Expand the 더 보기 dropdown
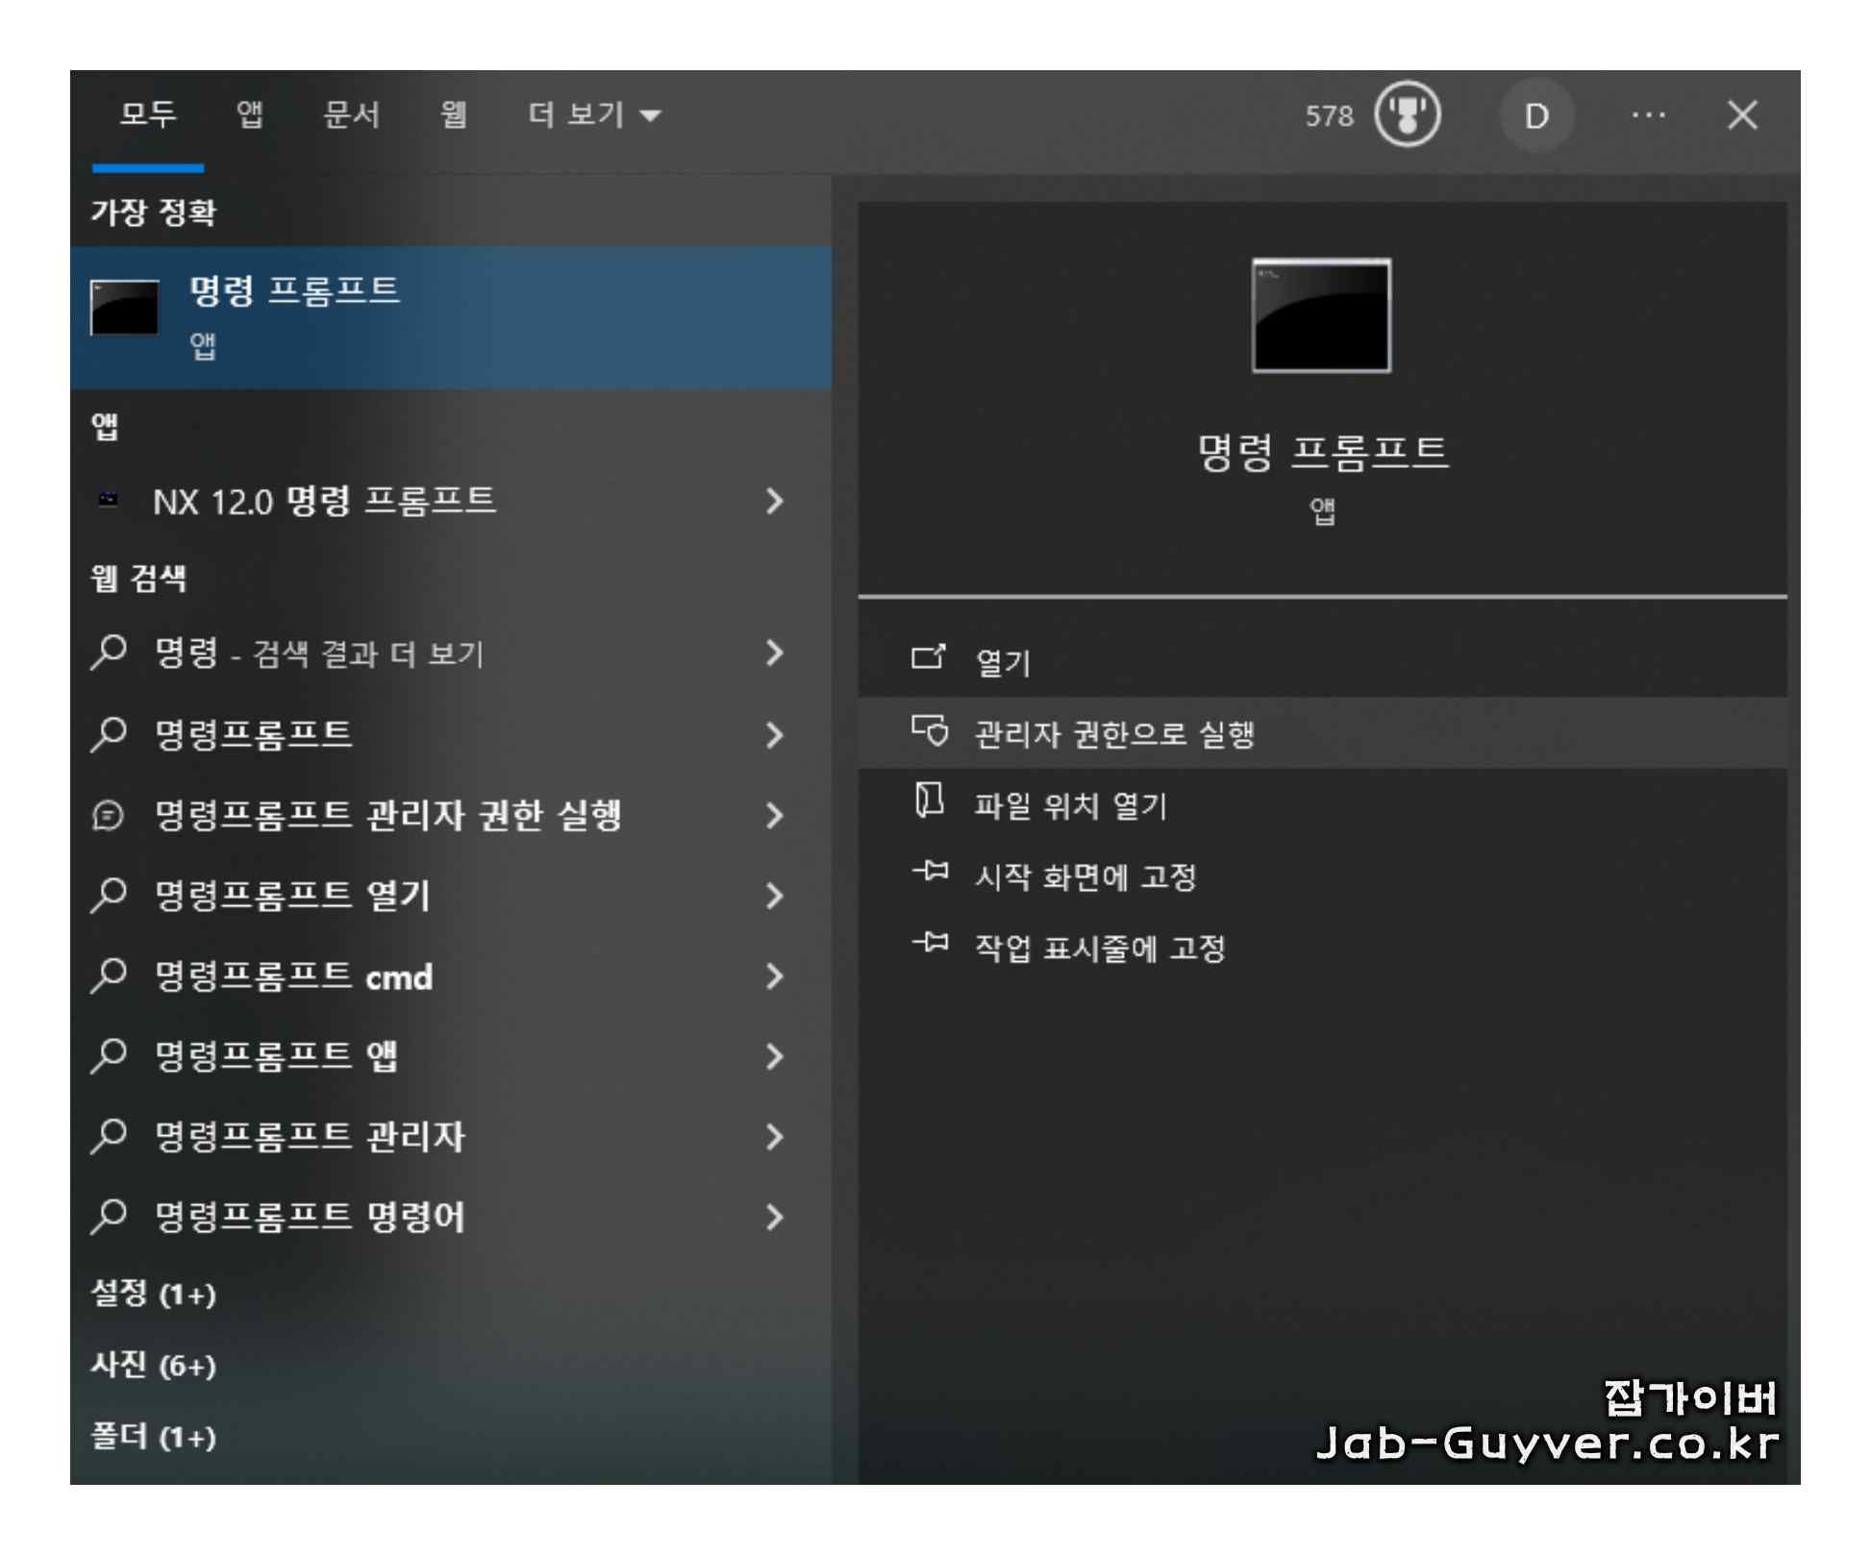 [x=594, y=115]
